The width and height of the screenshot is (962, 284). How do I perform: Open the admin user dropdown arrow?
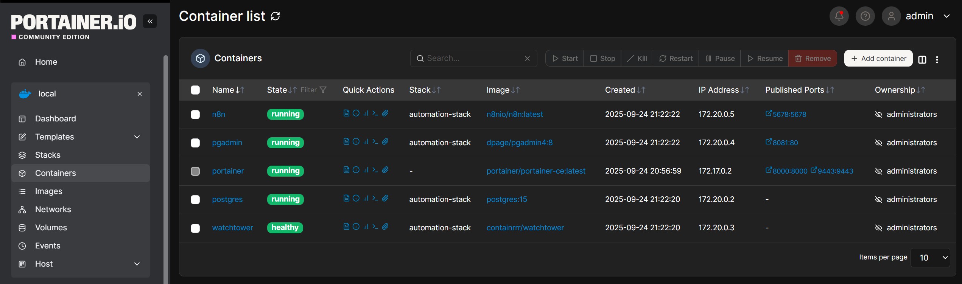point(947,16)
